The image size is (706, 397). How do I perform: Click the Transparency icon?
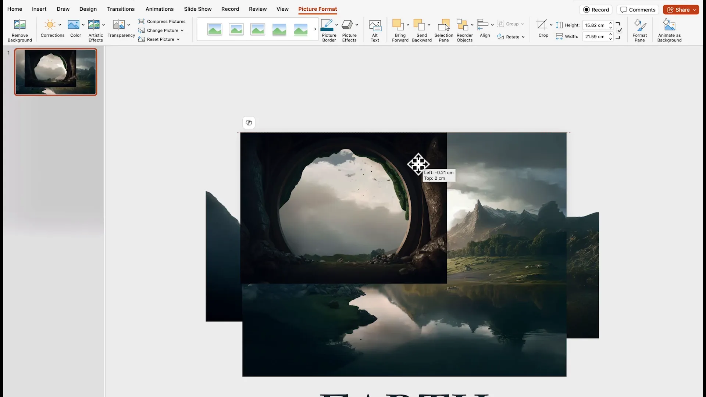point(119,25)
